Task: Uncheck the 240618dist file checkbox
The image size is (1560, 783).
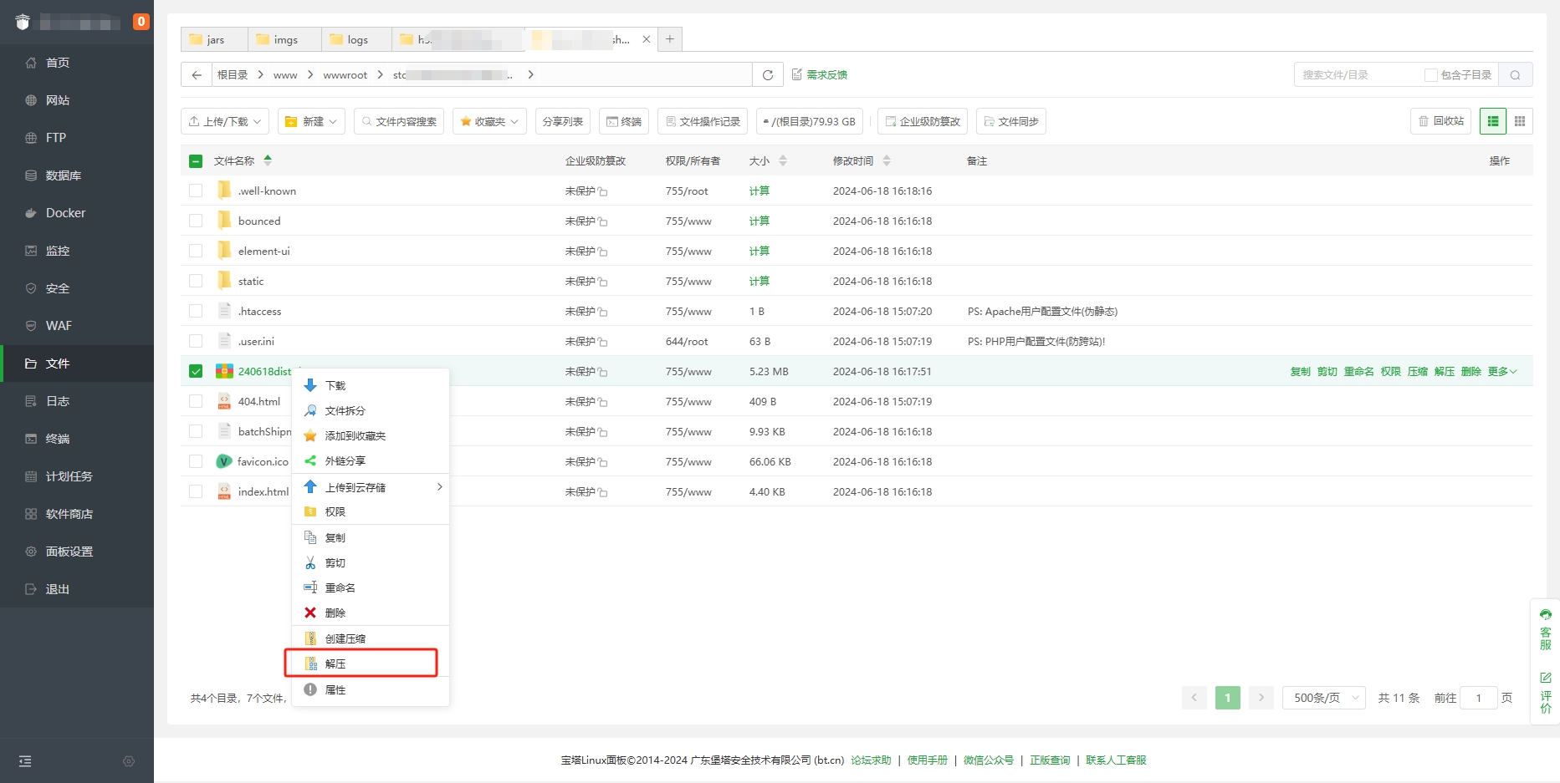Action: [196, 372]
